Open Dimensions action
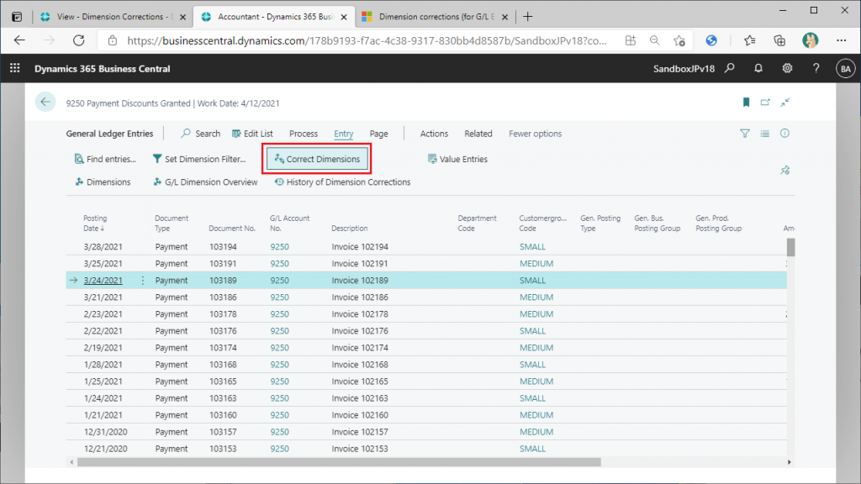 click(x=103, y=182)
